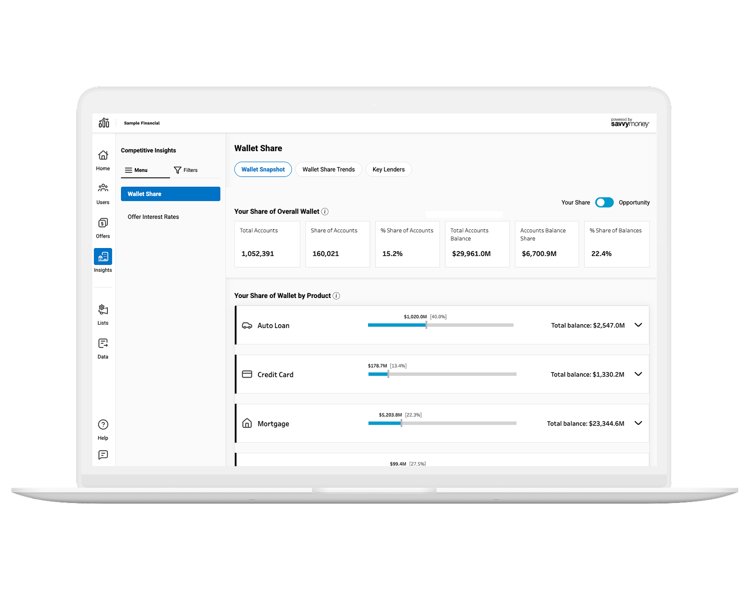Click the Help question mark icon
This screenshot has height=591, width=750.
[x=103, y=425]
